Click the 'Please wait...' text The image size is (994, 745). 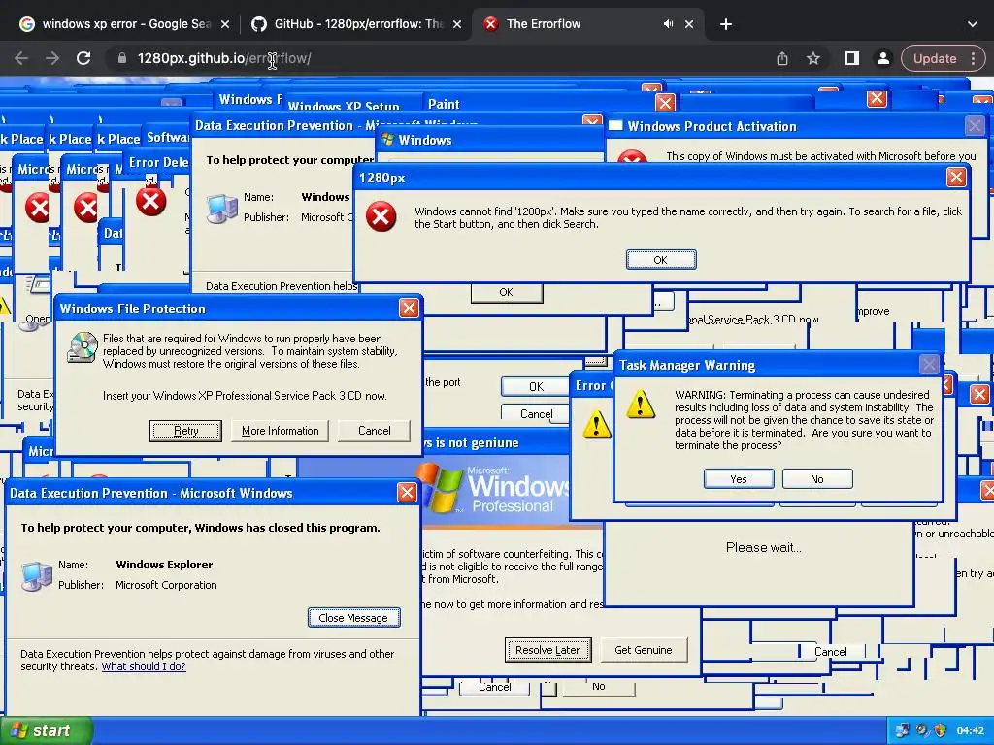tap(764, 547)
